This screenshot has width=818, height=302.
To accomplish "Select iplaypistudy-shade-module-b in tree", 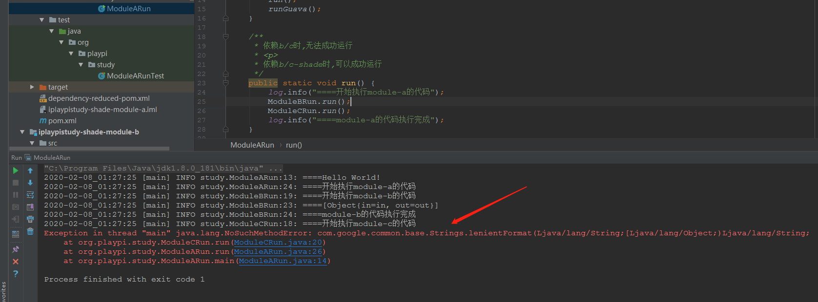I will [x=89, y=132].
